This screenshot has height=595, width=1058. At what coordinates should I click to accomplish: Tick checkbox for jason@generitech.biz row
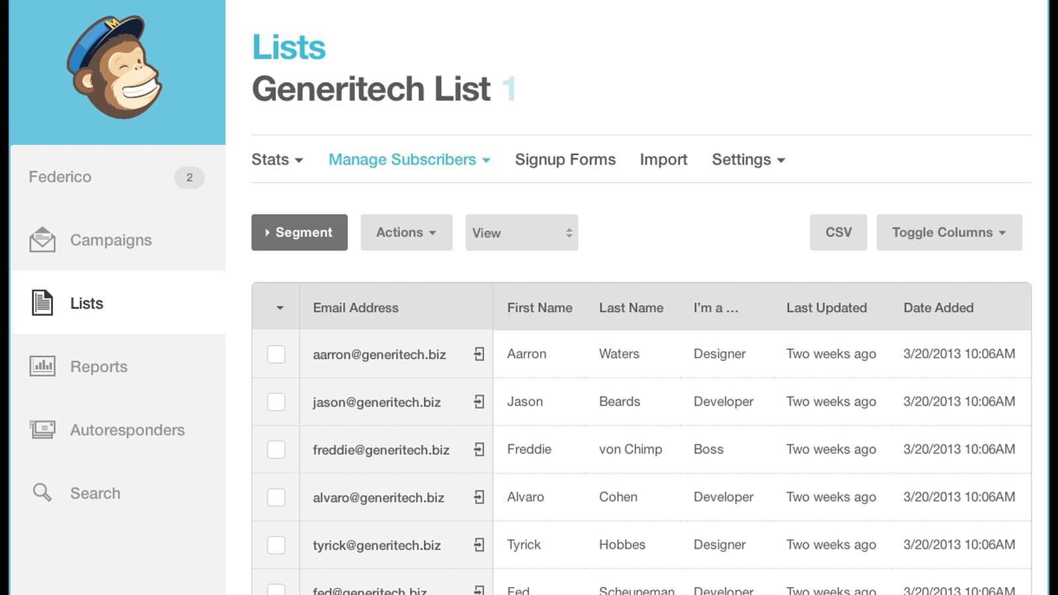click(276, 402)
